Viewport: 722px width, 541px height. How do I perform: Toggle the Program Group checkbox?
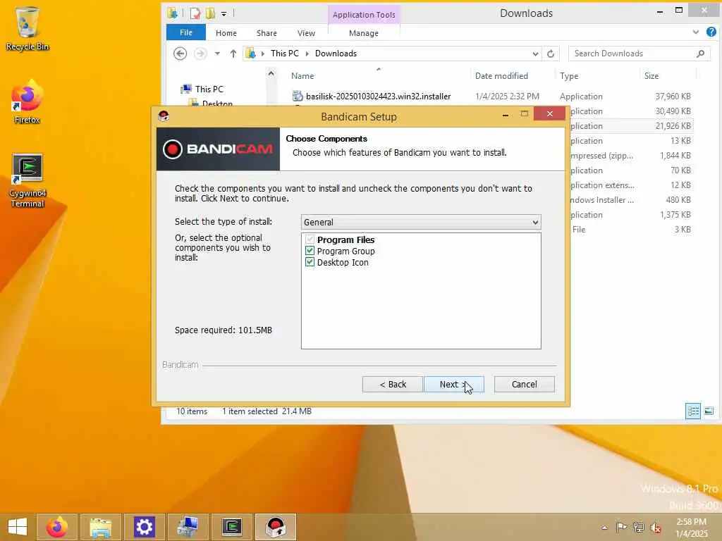coord(310,251)
